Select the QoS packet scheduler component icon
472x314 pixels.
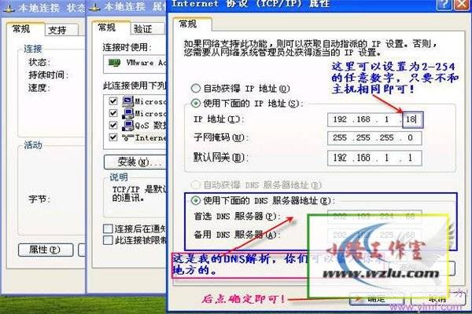coord(126,125)
